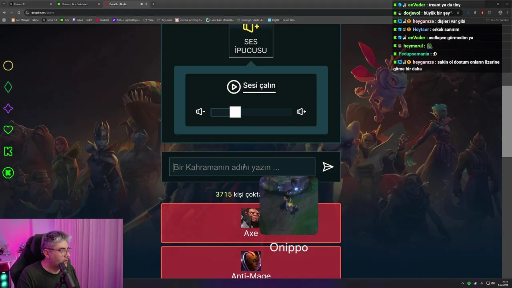512x288 pixels.
Task: Open the system volume tray icon
Action: click(x=493, y=283)
